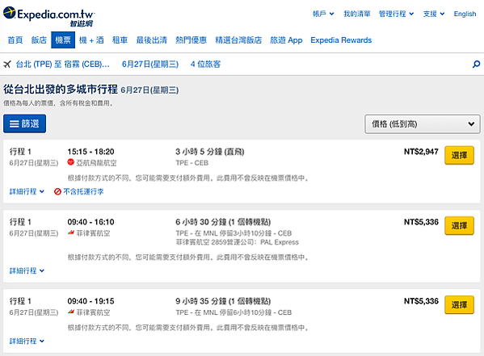This screenshot has width=484, height=356.
Task: Open the 租車 car rental tab
Action: (x=120, y=40)
